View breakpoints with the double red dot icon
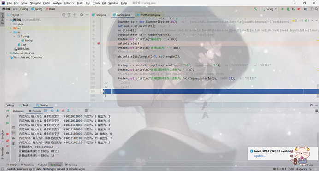This screenshot has width=319, height=171. point(7,141)
